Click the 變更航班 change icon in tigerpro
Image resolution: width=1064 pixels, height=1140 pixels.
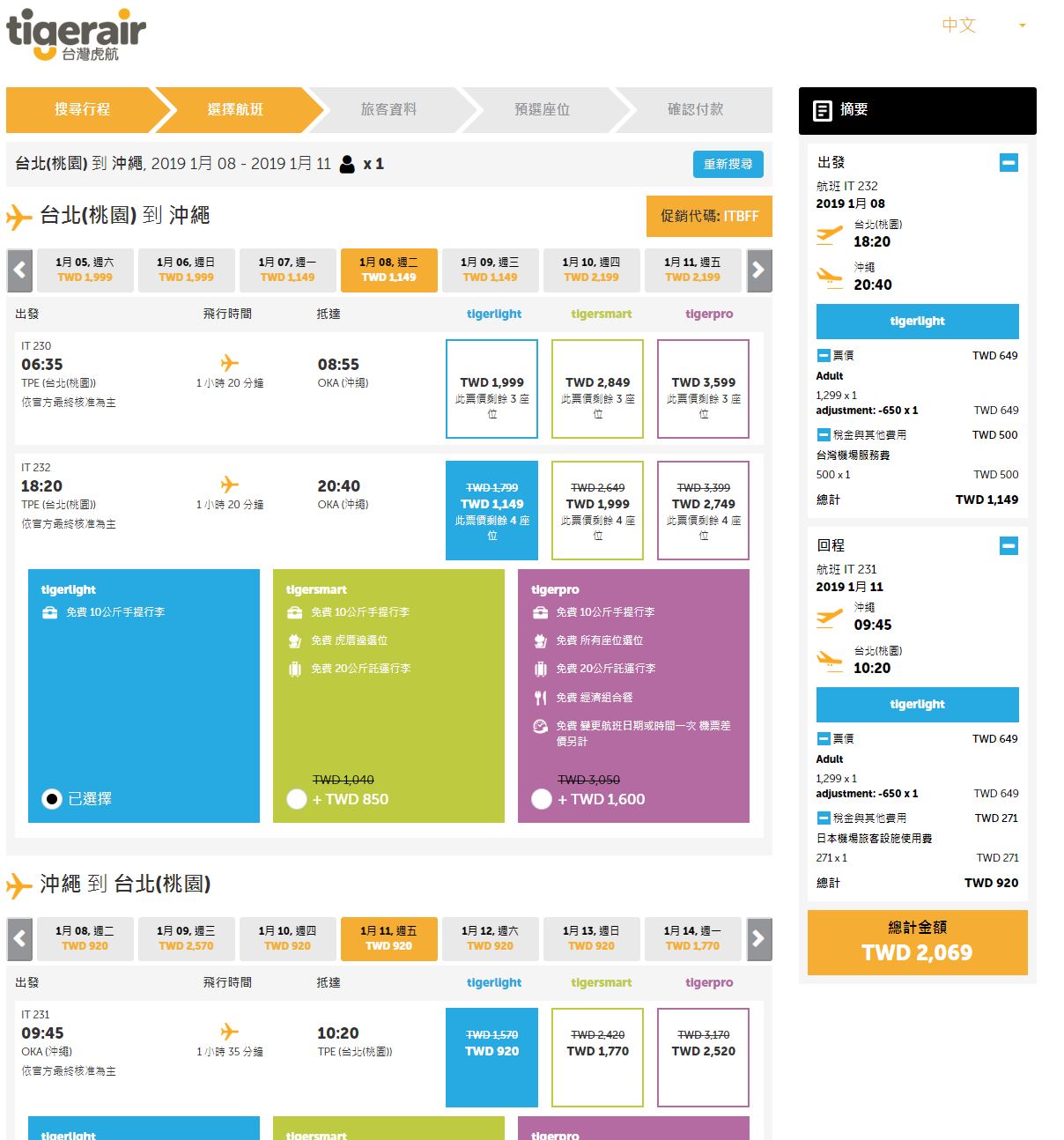pos(540,727)
